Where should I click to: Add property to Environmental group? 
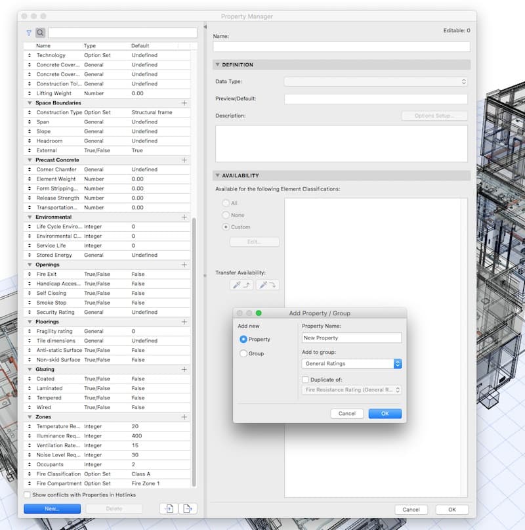pos(184,217)
